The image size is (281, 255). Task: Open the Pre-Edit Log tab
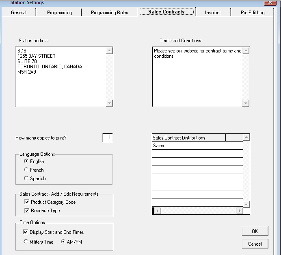point(252,13)
